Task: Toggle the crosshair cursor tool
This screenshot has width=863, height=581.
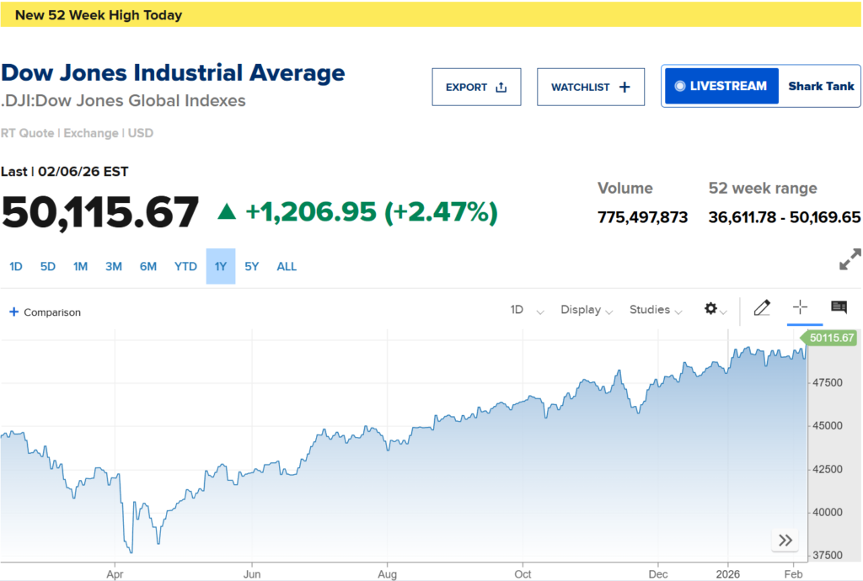Action: pyautogui.click(x=800, y=308)
